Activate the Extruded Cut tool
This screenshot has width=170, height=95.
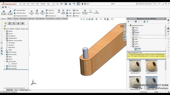[31, 13]
